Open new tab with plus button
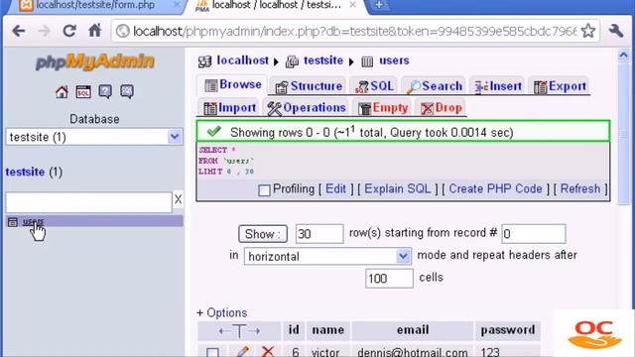Screen dimensions: 635x357 point(379,5)
